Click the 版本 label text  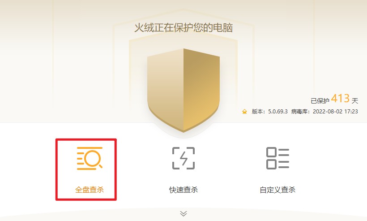tap(257, 112)
